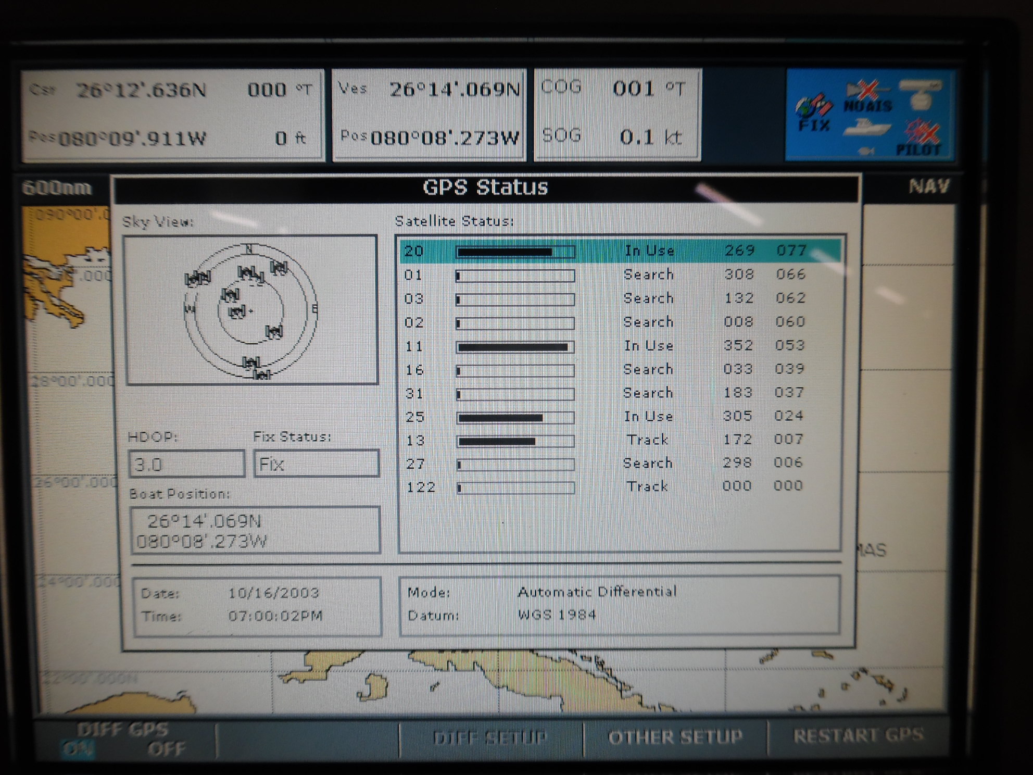
Task: Click the small fish sonar icon
Action: pyautogui.click(x=867, y=151)
